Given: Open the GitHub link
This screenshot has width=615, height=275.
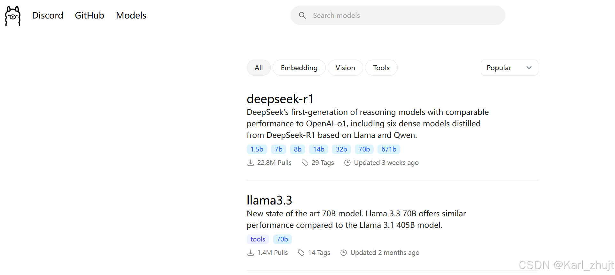Looking at the screenshot, I should (x=90, y=15).
